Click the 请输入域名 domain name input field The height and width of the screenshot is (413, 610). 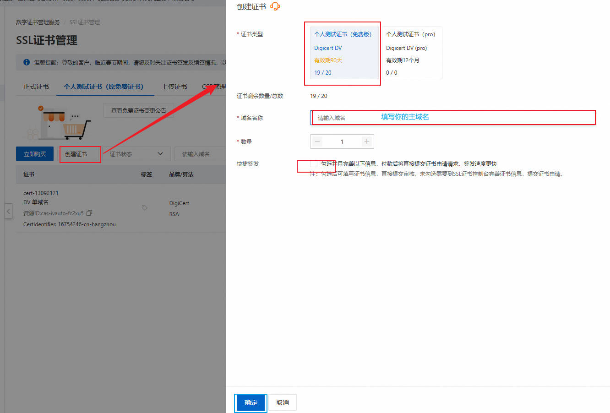tap(389, 118)
